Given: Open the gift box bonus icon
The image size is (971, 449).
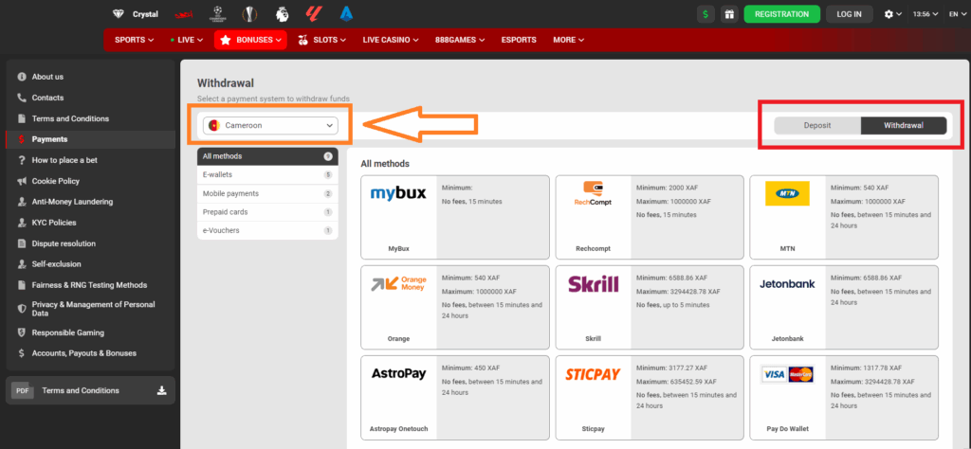Looking at the screenshot, I should [729, 14].
